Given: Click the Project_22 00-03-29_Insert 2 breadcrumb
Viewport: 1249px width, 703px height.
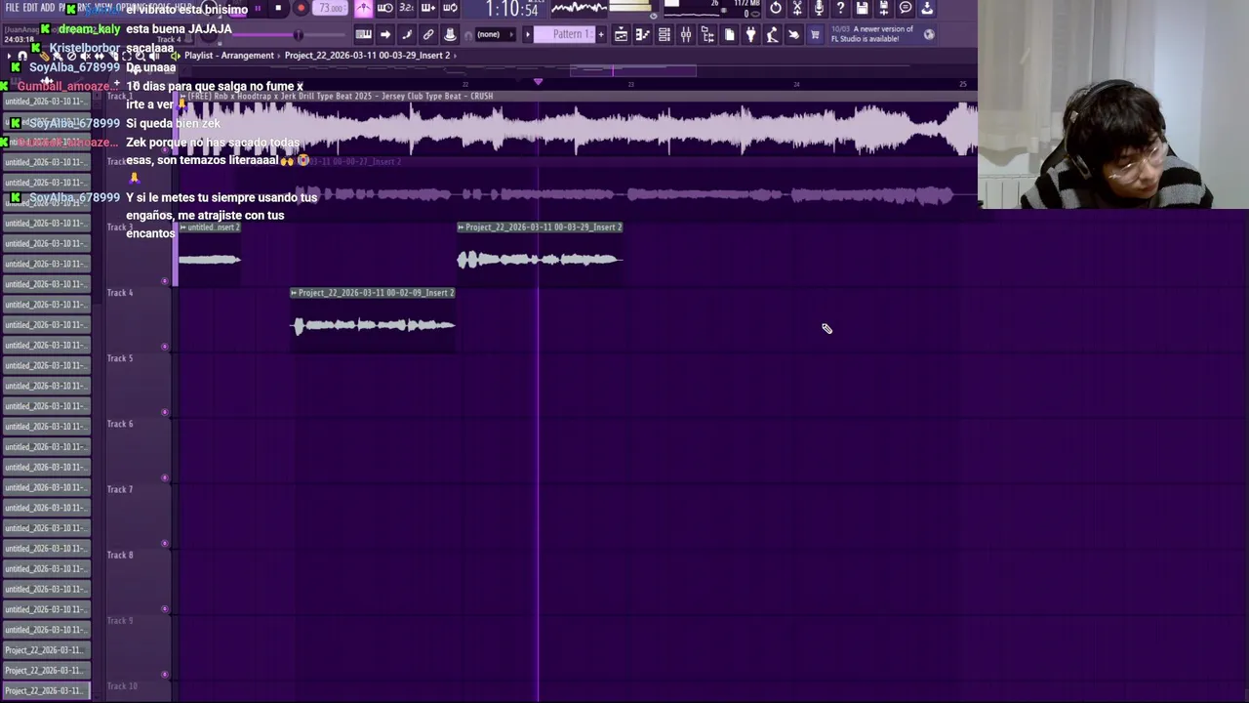Looking at the screenshot, I should 367,56.
